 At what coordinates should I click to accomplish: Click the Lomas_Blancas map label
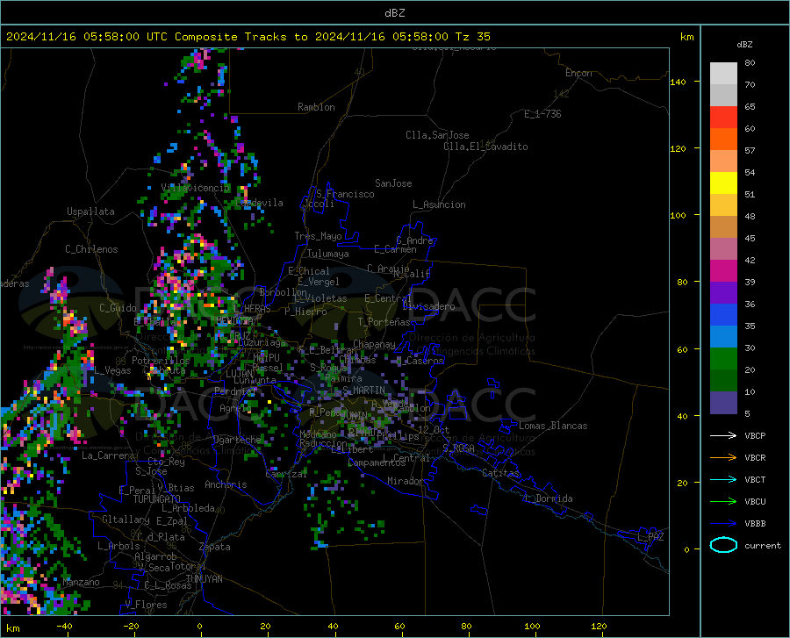[x=553, y=426]
